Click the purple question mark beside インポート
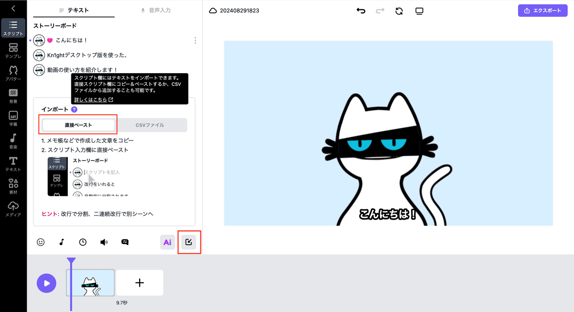The image size is (574, 312). pyautogui.click(x=74, y=109)
